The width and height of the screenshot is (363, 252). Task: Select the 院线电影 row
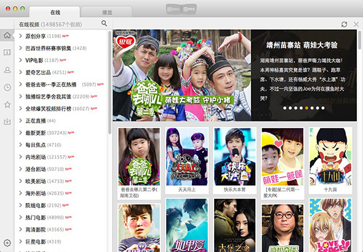click(x=62, y=205)
